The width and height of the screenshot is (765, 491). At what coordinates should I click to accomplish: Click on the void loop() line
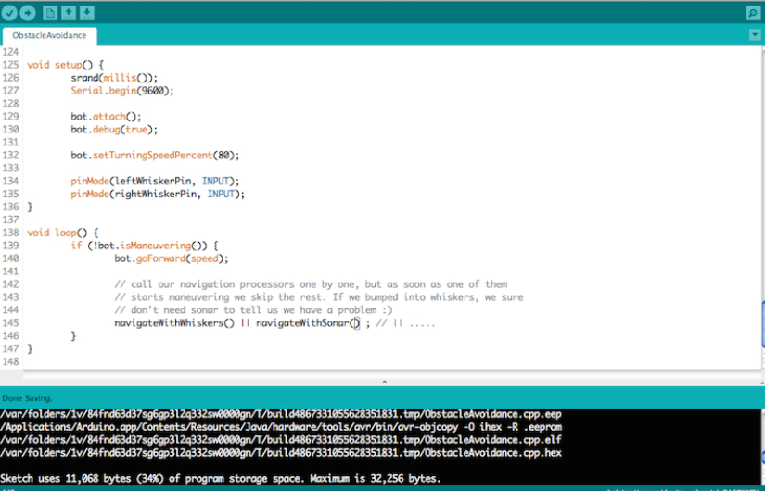60,233
